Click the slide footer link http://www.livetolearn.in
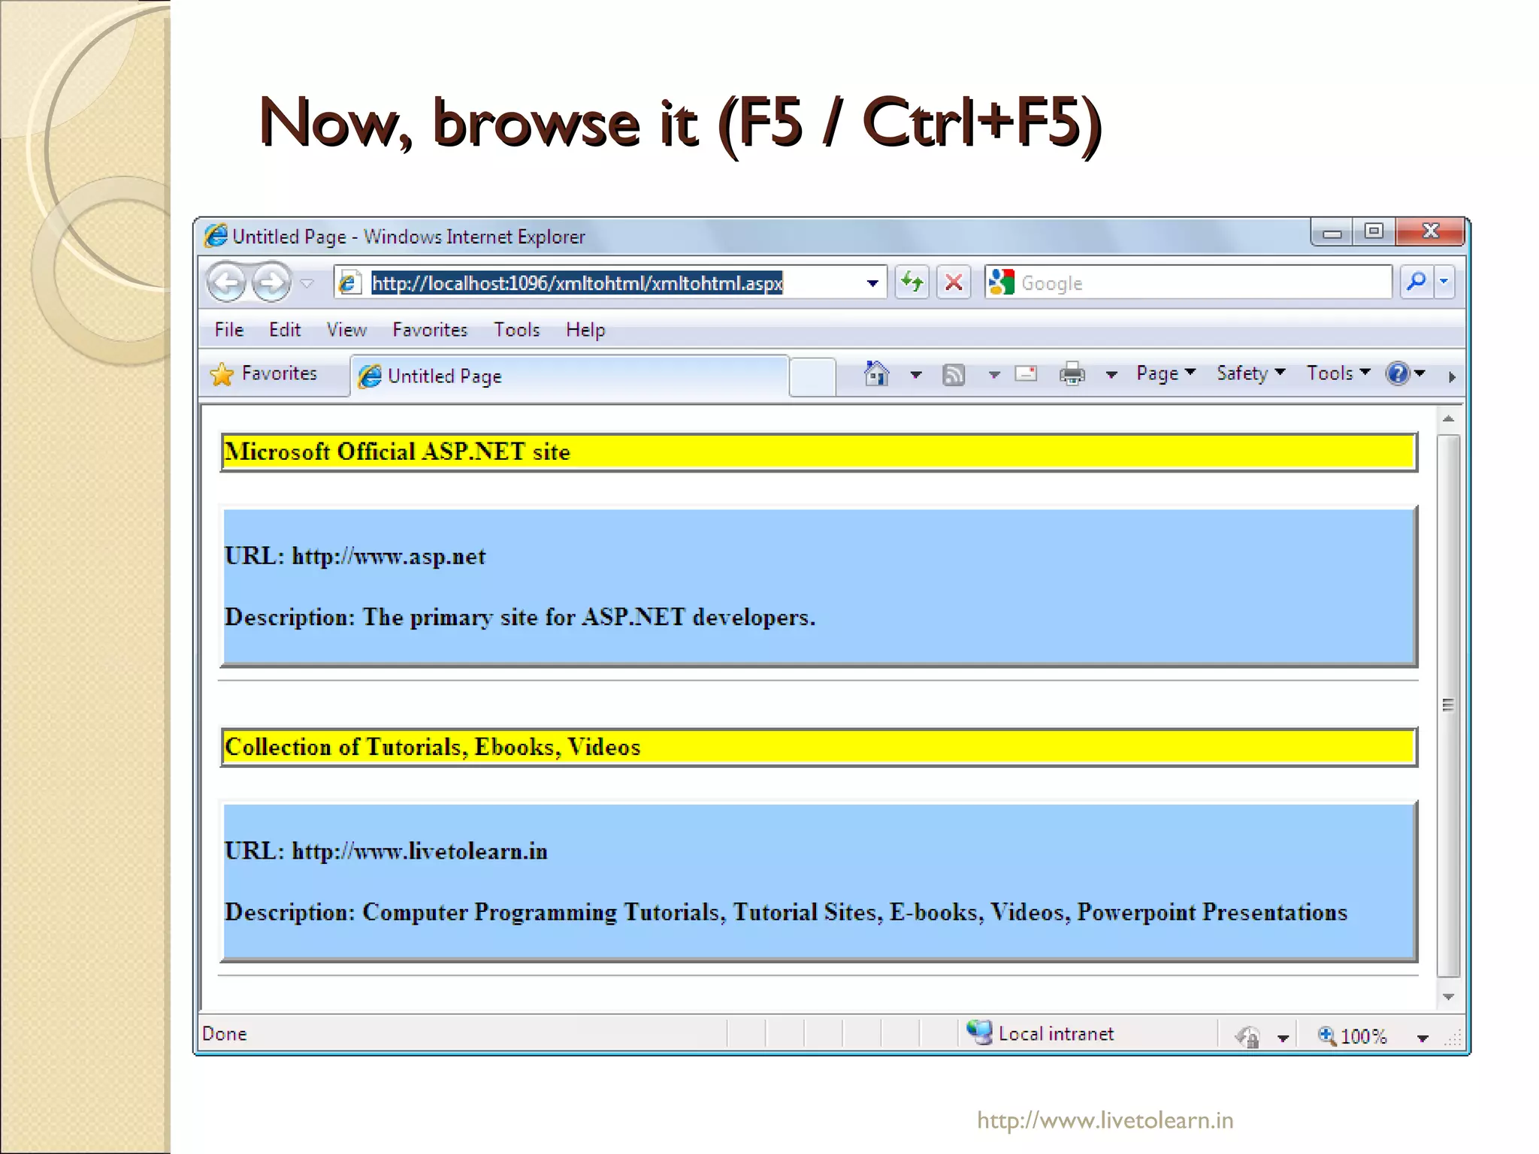 1105,1120
